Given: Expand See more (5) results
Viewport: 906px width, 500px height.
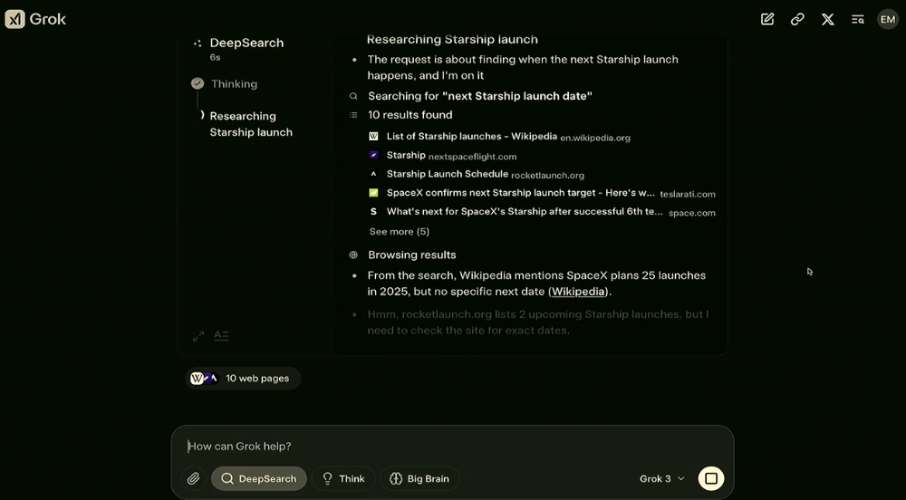Looking at the screenshot, I should tap(400, 232).
